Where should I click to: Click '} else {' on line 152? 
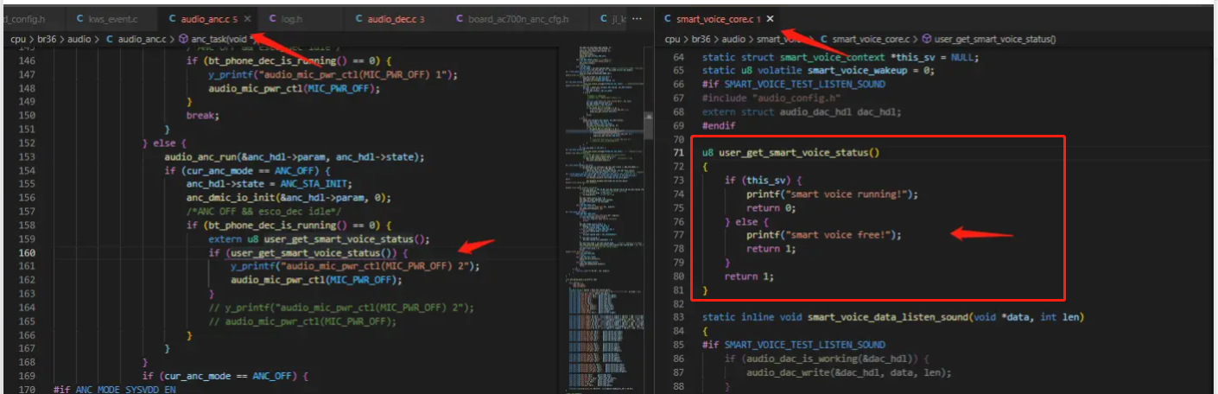(x=164, y=143)
